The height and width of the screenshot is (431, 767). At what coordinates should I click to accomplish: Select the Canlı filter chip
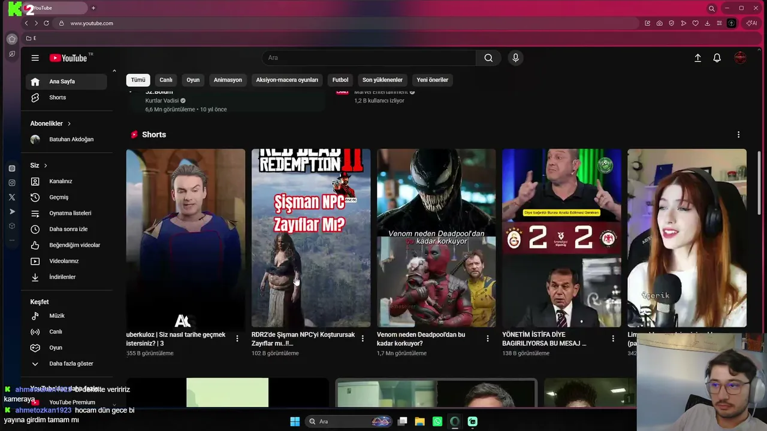click(166, 80)
